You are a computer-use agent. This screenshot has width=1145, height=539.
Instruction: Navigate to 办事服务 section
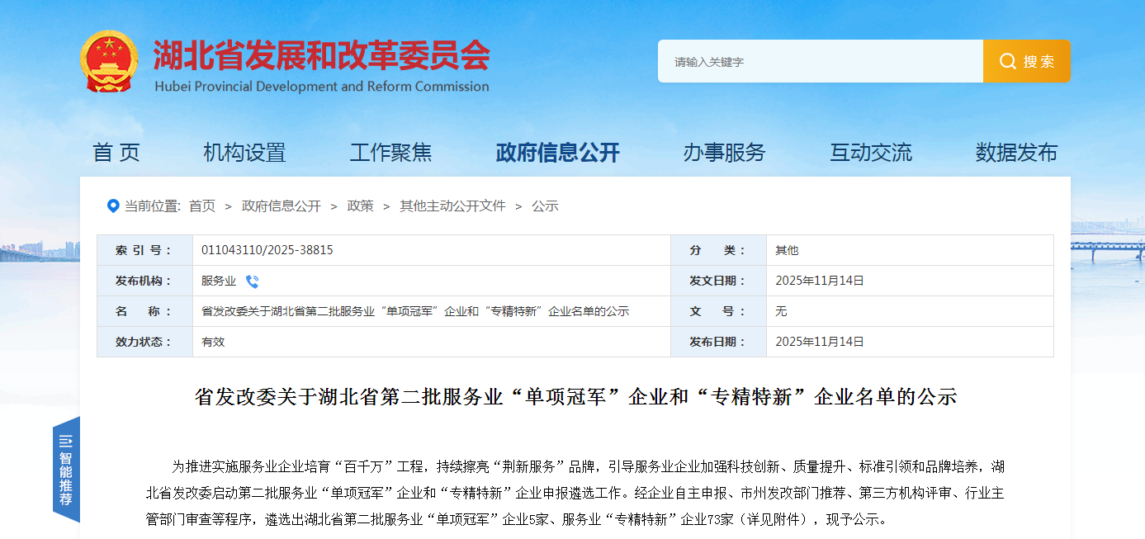(x=724, y=153)
